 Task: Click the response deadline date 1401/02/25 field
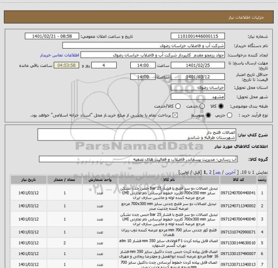click(198, 65)
